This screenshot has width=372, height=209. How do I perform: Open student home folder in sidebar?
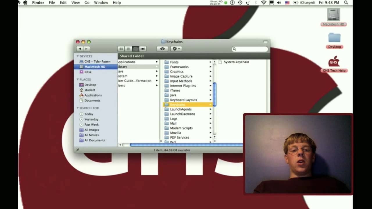point(96,90)
